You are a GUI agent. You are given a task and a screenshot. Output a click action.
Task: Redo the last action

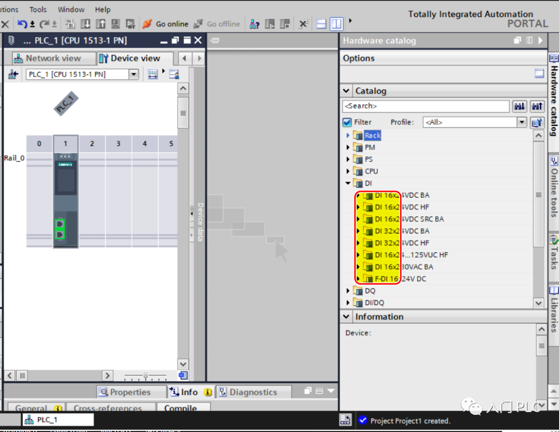click(x=45, y=24)
